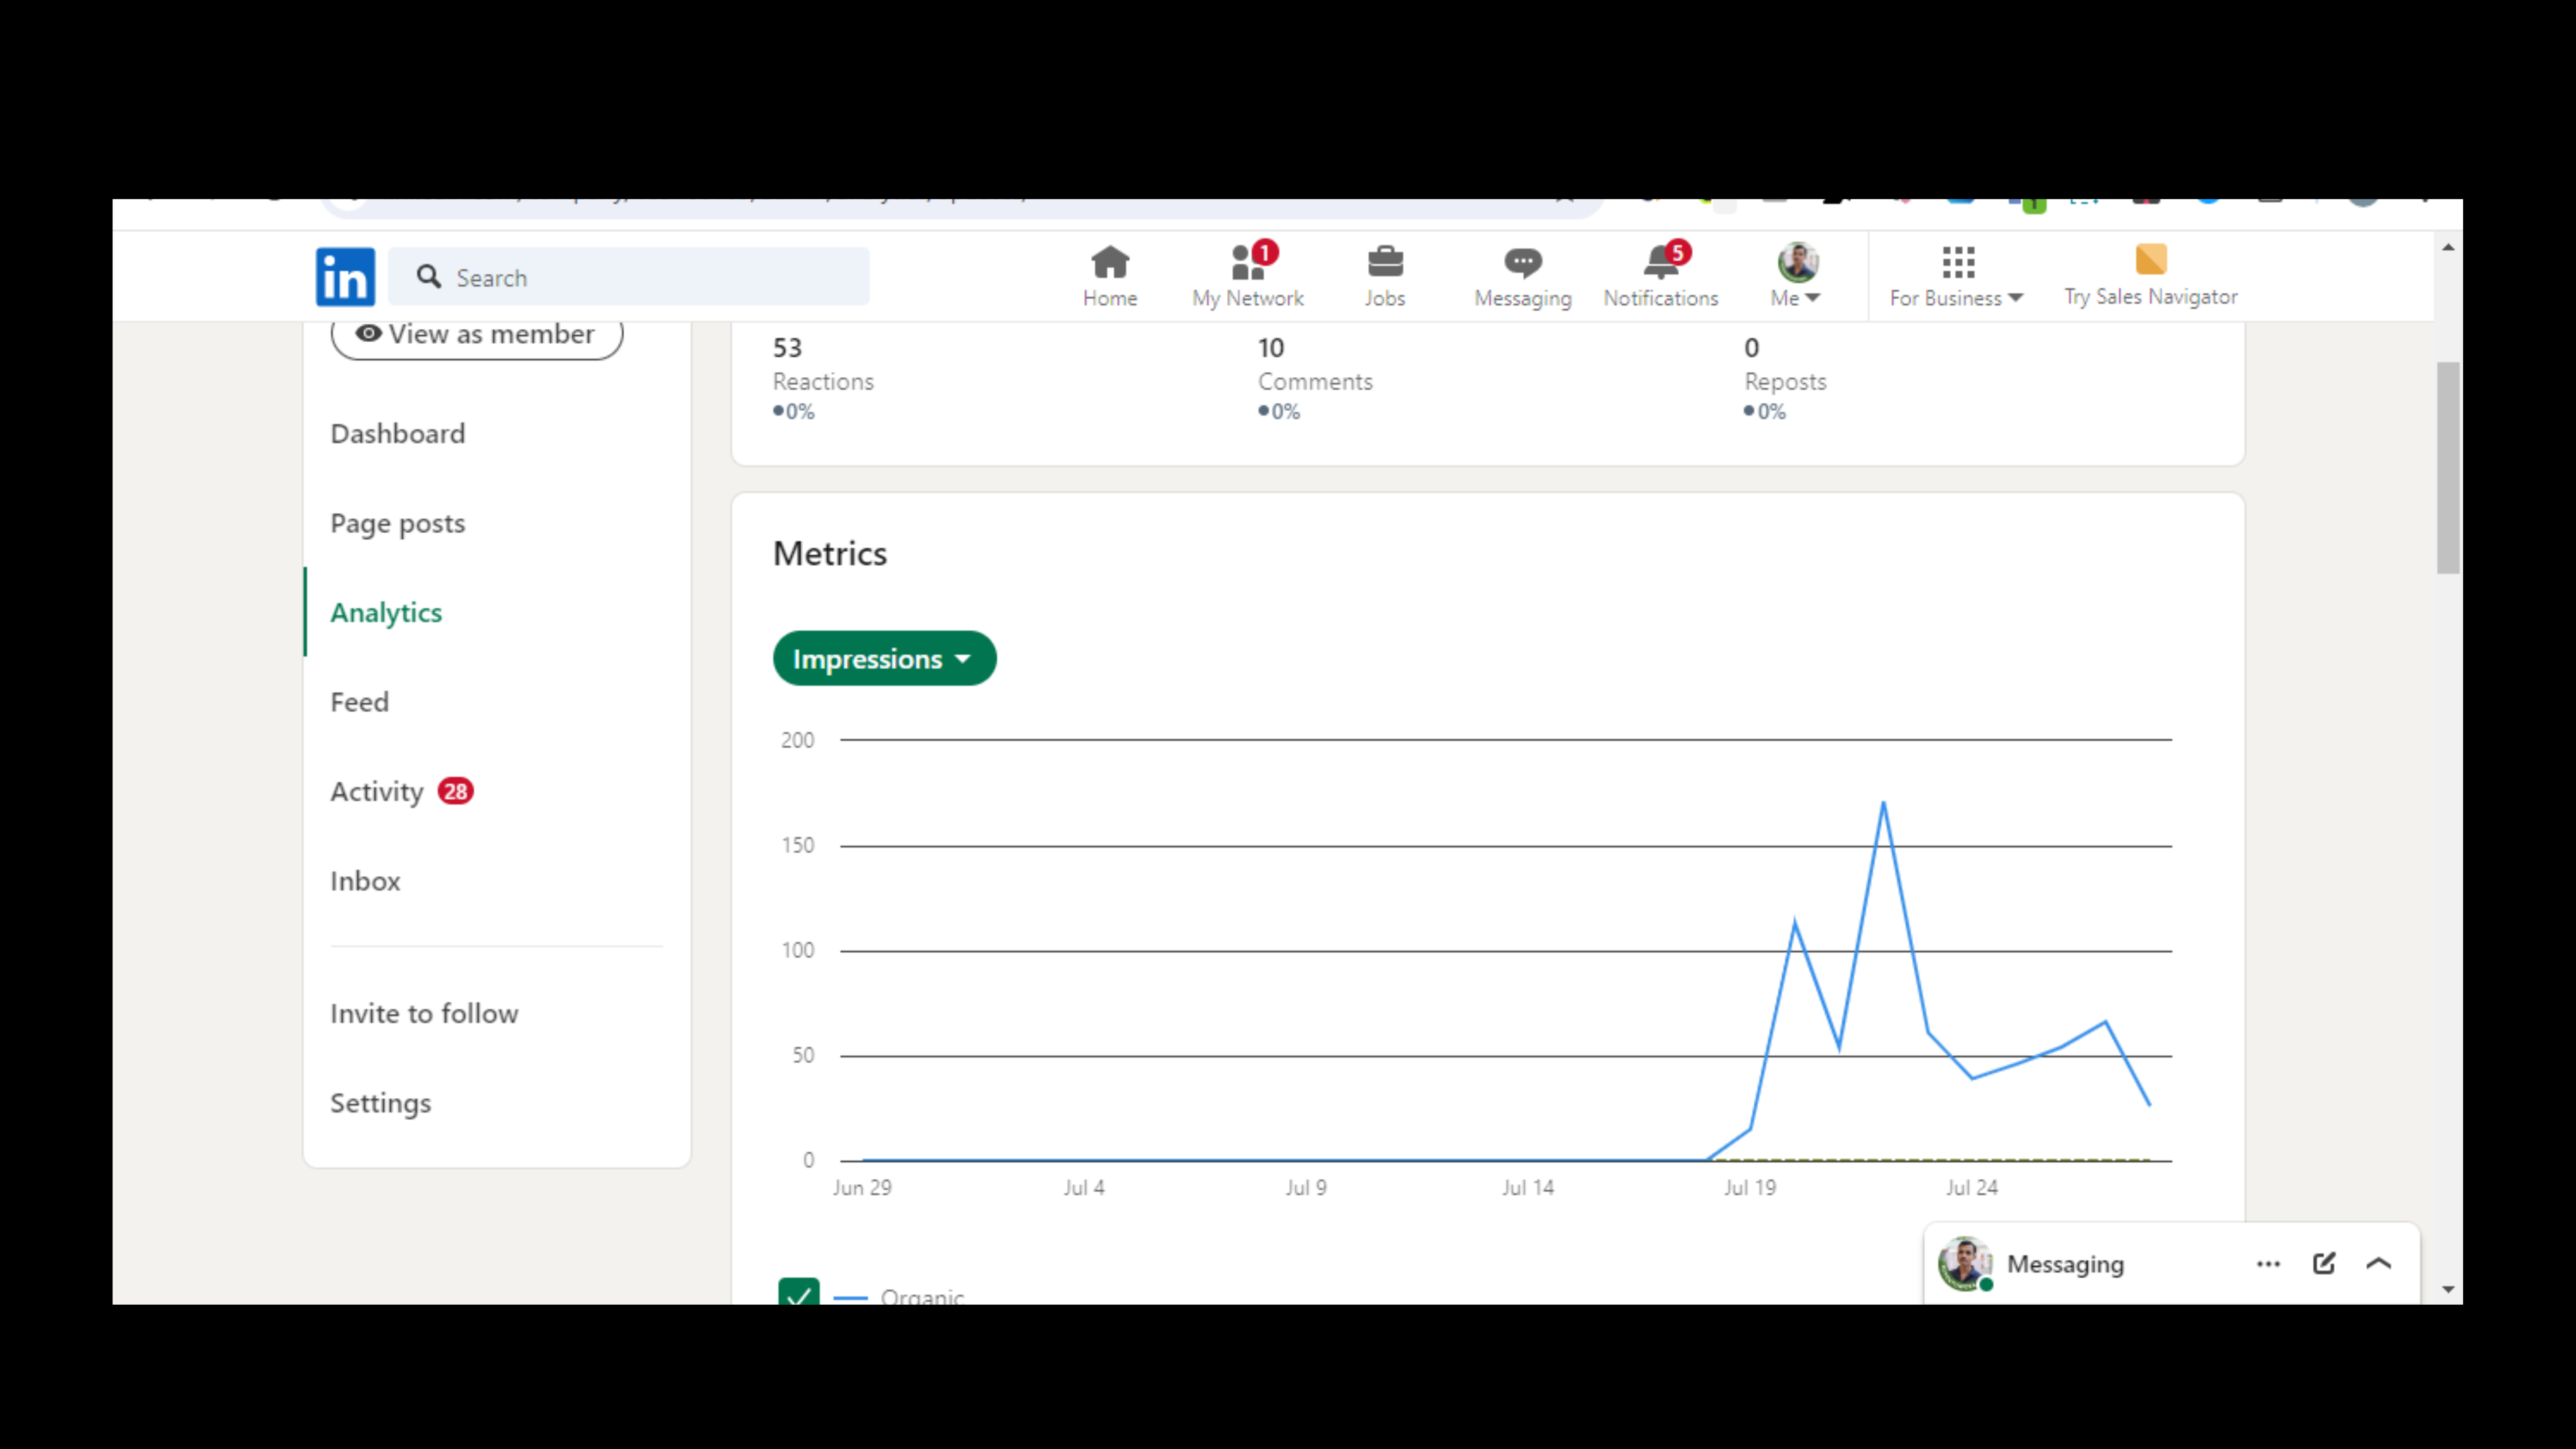
Task: Click Invite to follow link
Action: (x=424, y=1014)
